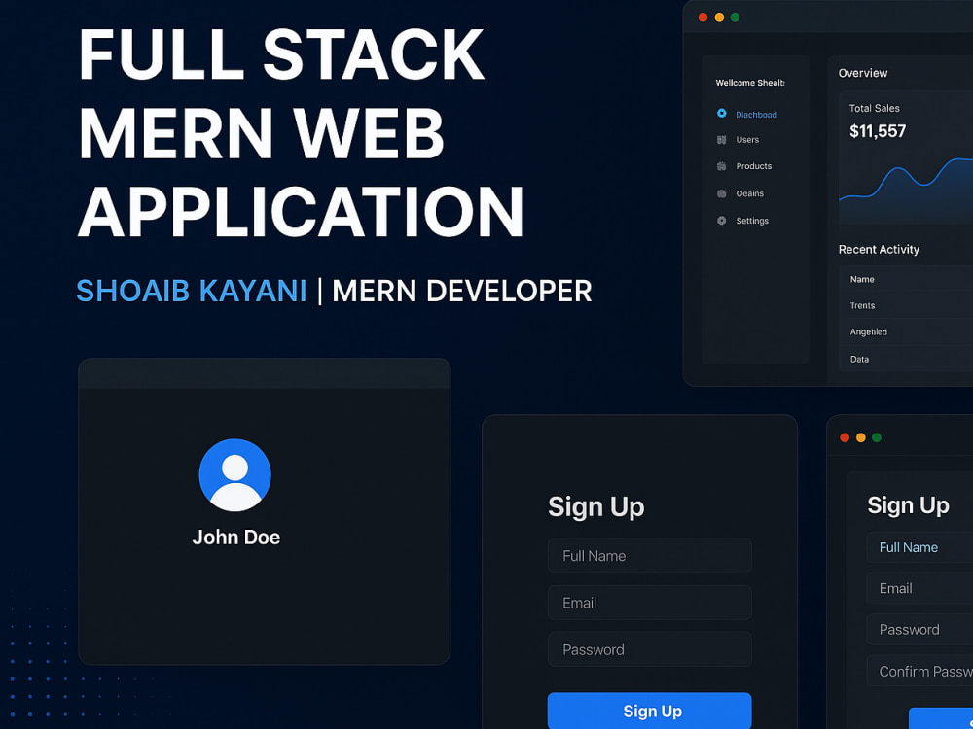Click the Settings gear icon
The width and height of the screenshot is (973, 729).
pos(721,221)
